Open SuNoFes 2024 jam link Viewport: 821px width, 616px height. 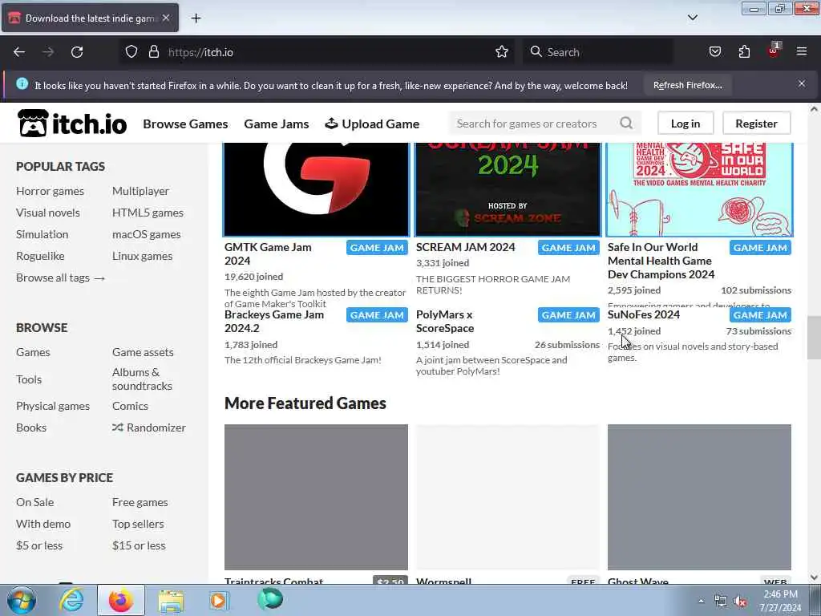tap(644, 314)
